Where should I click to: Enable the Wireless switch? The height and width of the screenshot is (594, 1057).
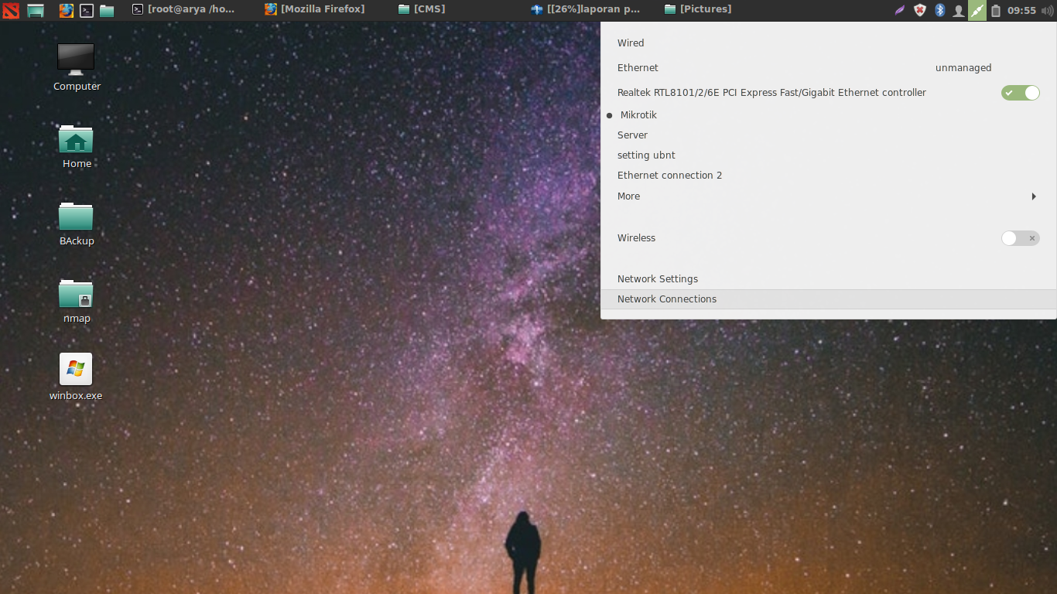[x=1020, y=238]
